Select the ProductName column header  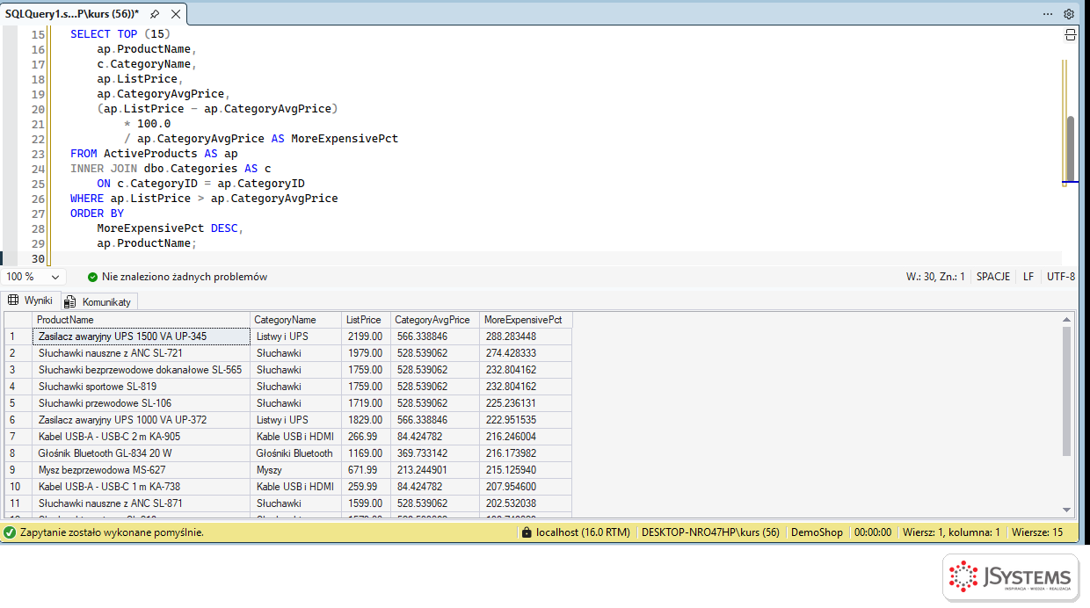(x=142, y=320)
